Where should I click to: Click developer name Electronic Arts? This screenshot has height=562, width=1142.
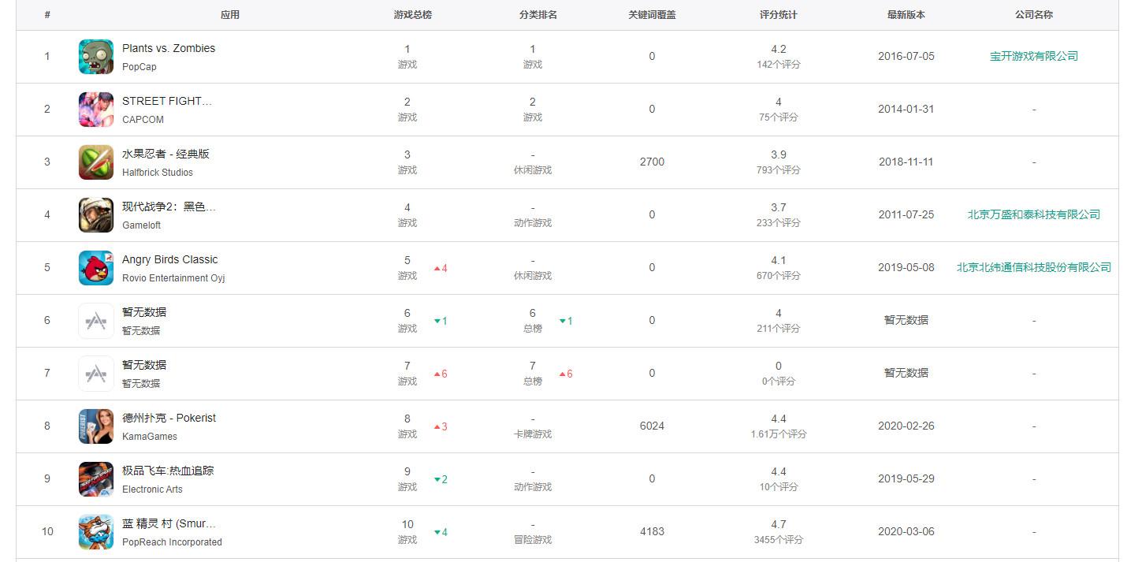152,489
